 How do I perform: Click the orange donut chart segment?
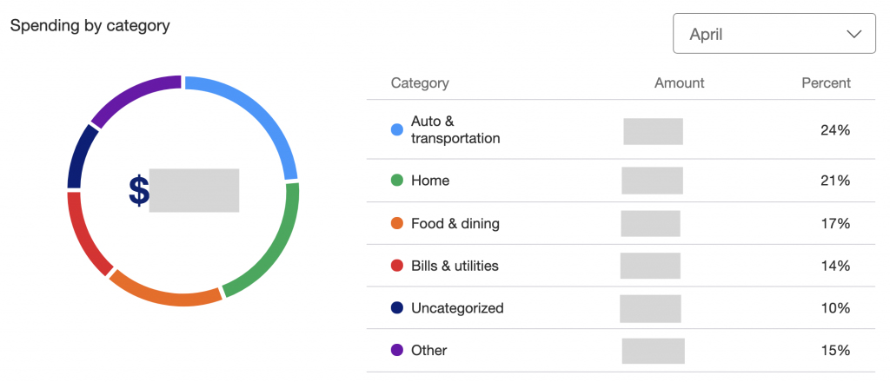coord(164,292)
